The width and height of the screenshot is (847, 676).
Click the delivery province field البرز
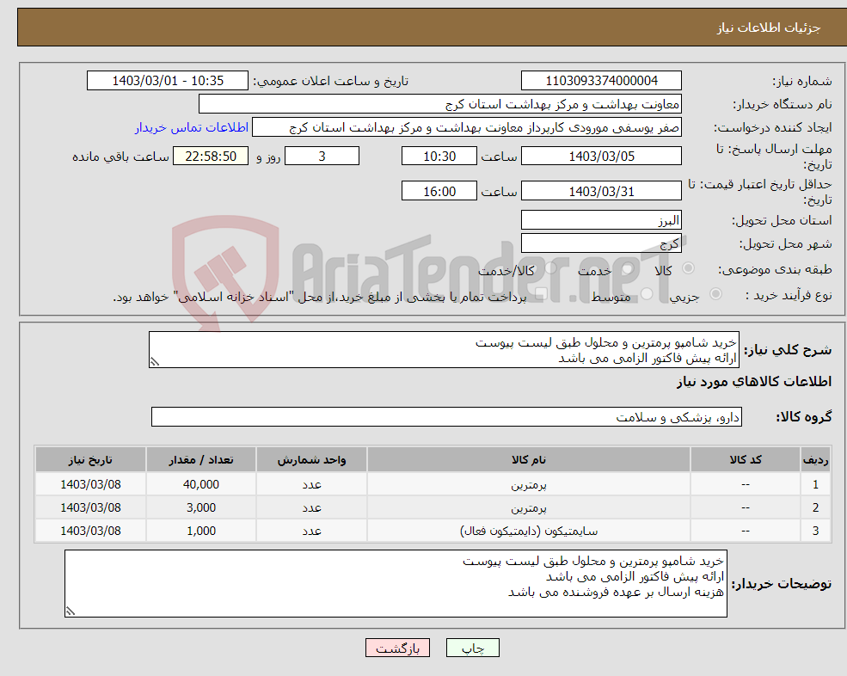tap(601, 220)
